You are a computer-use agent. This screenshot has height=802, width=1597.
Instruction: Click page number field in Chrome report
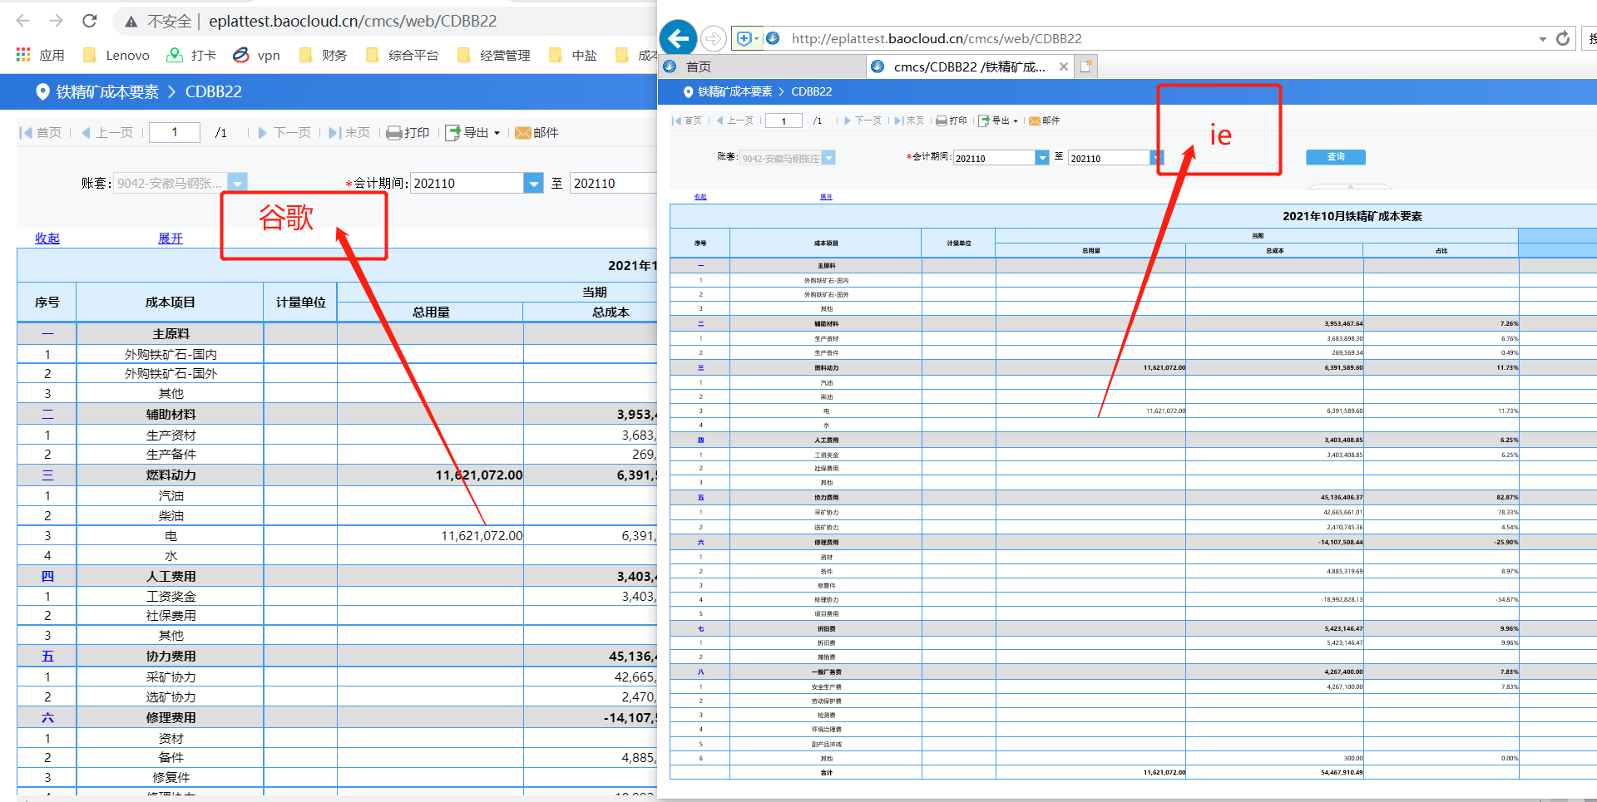click(175, 132)
